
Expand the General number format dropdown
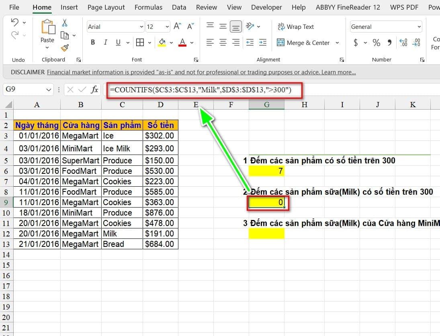point(419,27)
